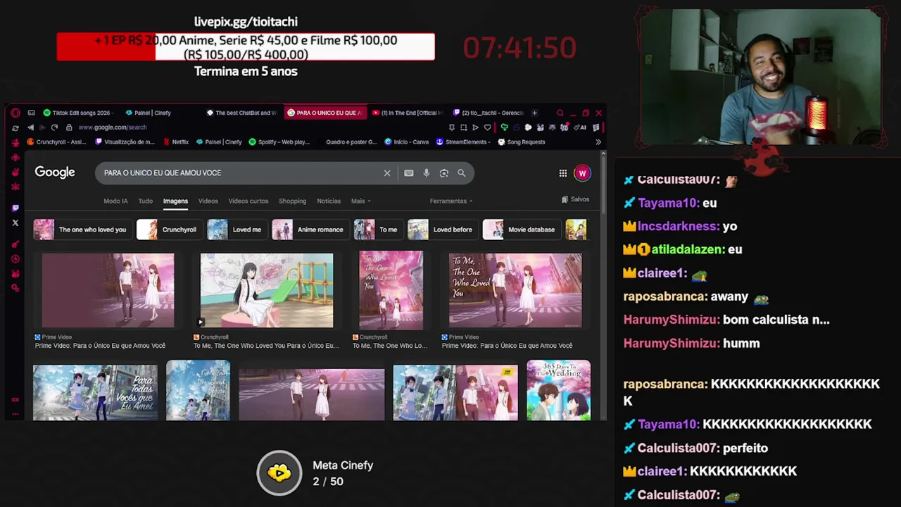901x507 pixels.
Task: Click the heart bookmark icon in address bar
Action: point(487,127)
